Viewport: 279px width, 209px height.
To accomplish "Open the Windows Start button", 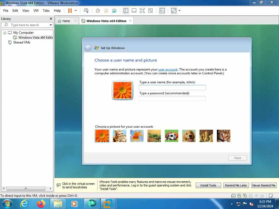I will coord(7,204).
